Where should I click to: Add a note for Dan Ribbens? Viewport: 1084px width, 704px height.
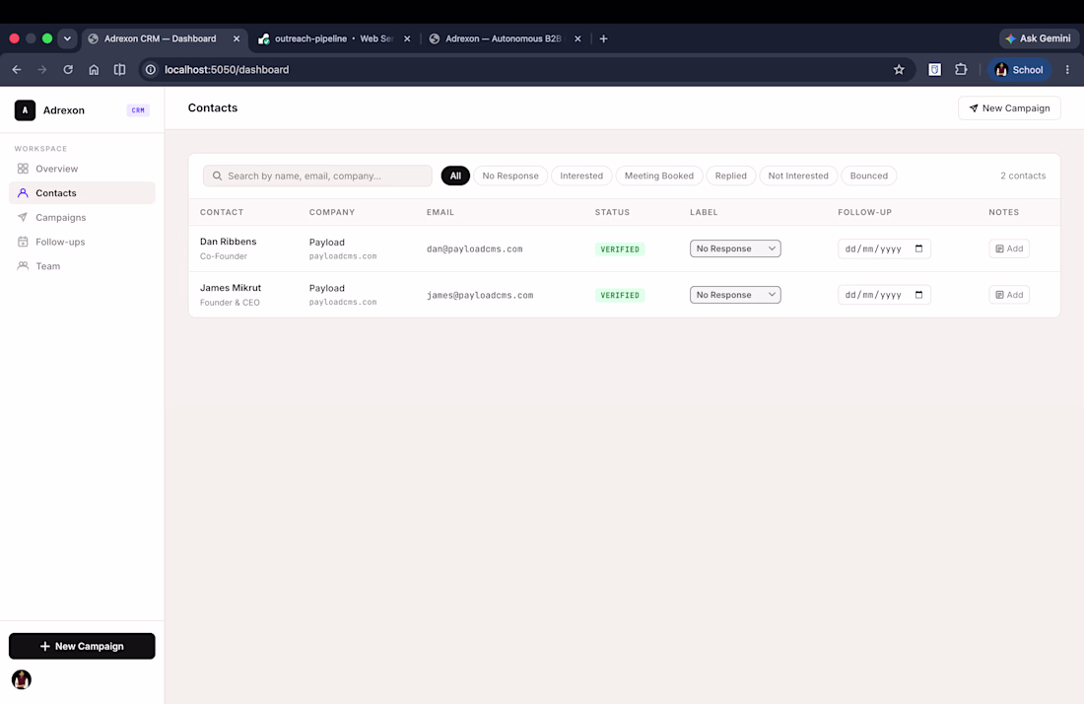[1009, 248]
